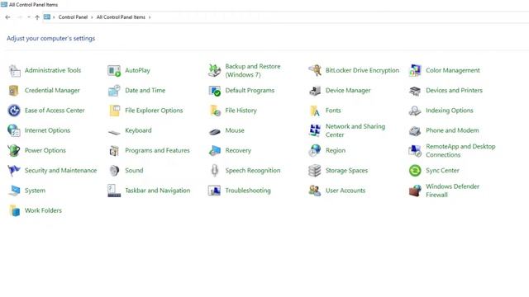Open the Windows Defender Firewall icon
The height and width of the screenshot is (297, 529).
[415, 191]
